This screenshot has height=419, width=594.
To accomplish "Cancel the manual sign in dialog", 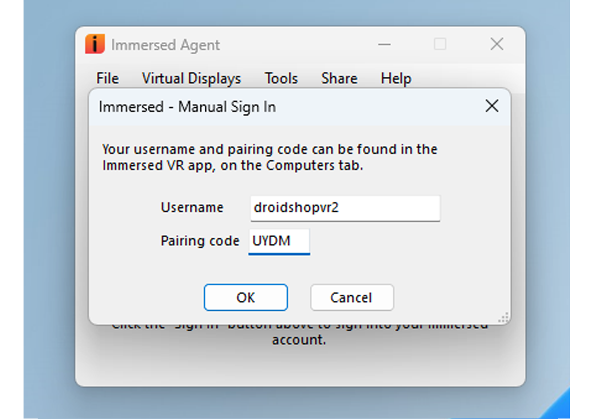I will coord(352,298).
